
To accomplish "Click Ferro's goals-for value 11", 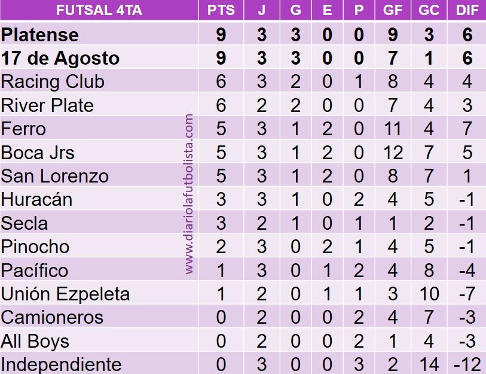I will pyautogui.click(x=393, y=129).
